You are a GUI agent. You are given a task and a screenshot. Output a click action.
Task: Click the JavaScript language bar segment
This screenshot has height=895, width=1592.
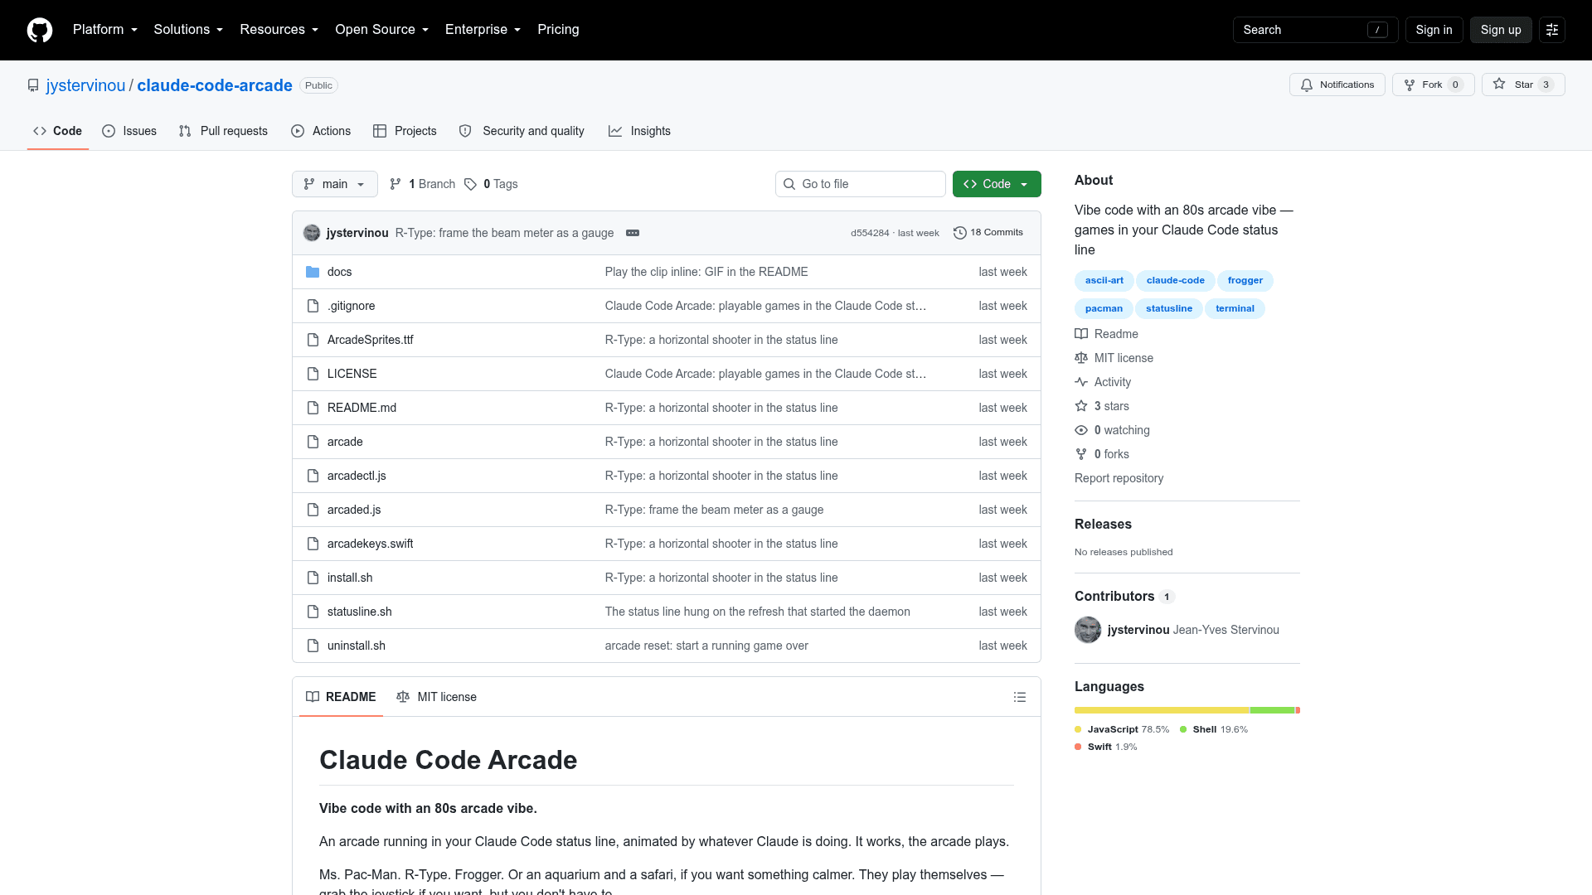(1162, 710)
